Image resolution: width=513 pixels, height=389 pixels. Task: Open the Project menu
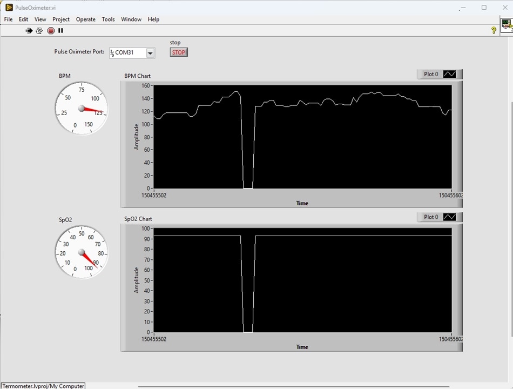[x=61, y=19]
